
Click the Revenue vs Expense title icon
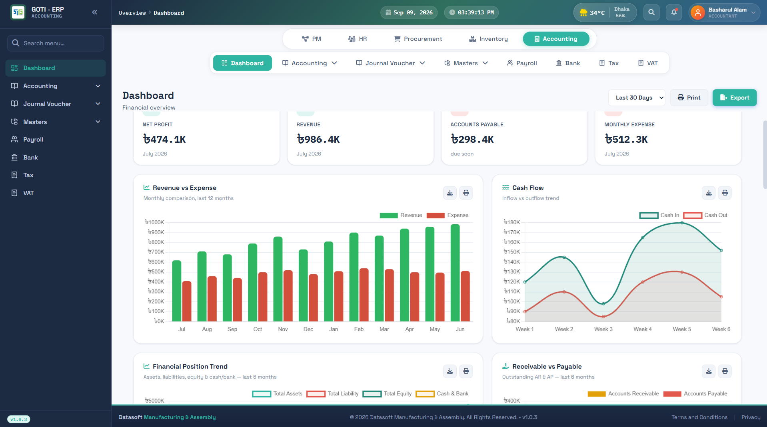click(146, 188)
